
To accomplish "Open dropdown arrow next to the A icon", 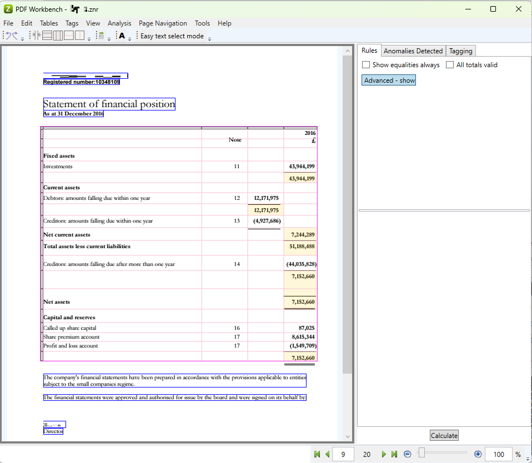I will pyautogui.click(x=129, y=38).
